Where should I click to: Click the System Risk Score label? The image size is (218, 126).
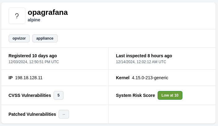[135, 95]
